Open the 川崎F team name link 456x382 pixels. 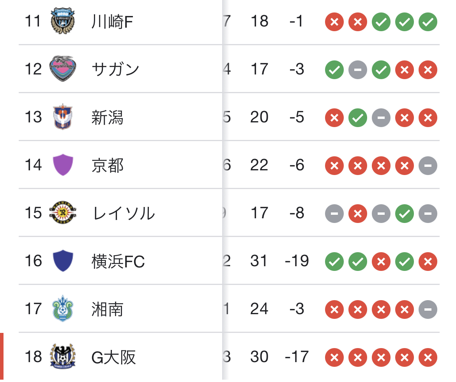[x=112, y=22]
